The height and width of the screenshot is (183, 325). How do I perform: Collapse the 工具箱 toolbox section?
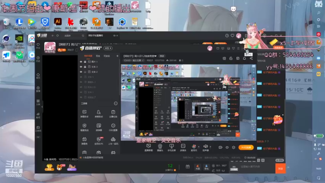click(x=116, y=103)
